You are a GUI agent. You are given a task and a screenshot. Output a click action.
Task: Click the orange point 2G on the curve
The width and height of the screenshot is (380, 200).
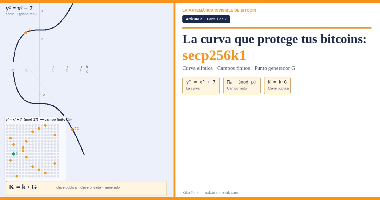[x=73, y=130]
